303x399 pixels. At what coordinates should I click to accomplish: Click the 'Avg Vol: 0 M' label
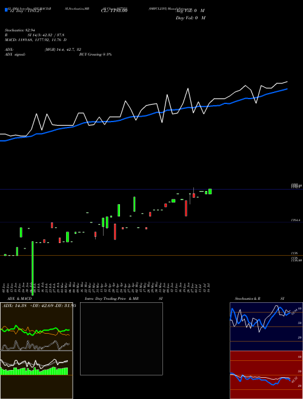190,11
